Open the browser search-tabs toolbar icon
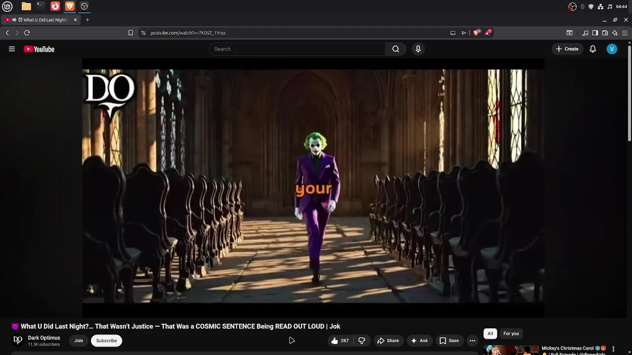Viewport: 632px width, 355px height. point(569,33)
